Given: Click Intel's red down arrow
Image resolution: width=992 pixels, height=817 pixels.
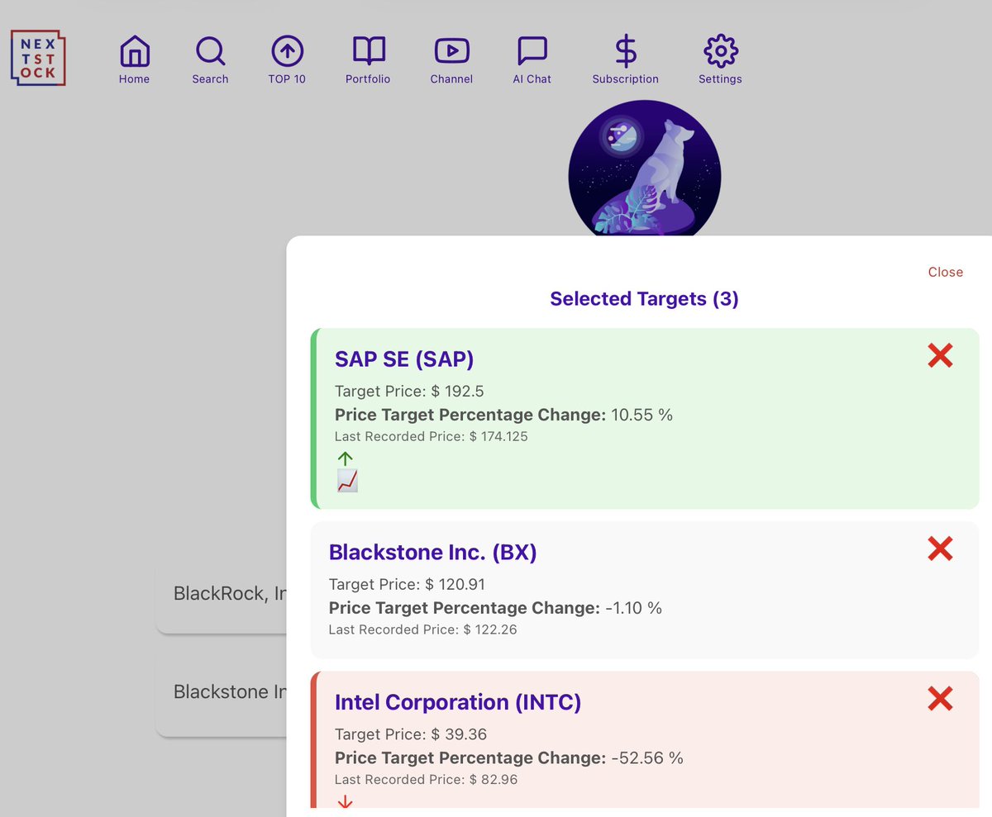Looking at the screenshot, I should pyautogui.click(x=345, y=802).
